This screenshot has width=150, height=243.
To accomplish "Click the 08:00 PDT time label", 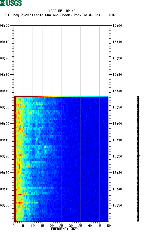I will click(x=5, y=26).
